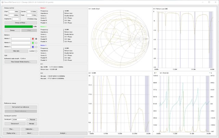Click the blue Marker 3 color swatch
This screenshot has height=138, width=219.
click(x=33, y=47)
